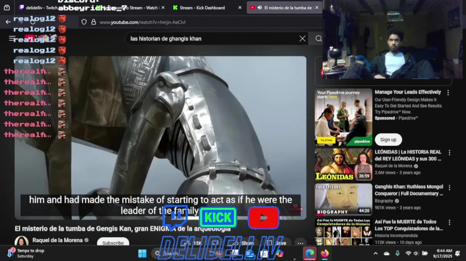Open 'LEÓNIDAS | La HISTORIA REAL' title
466x261 pixels.
coord(408,156)
